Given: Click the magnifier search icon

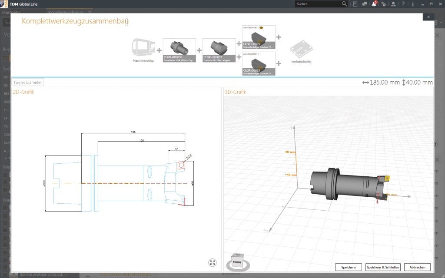Looking at the screenshot, I should (x=344, y=4).
